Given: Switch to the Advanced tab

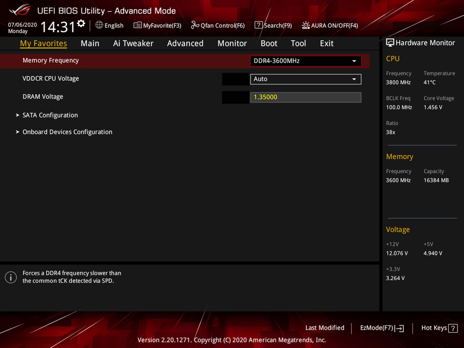Looking at the screenshot, I should point(185,43).
